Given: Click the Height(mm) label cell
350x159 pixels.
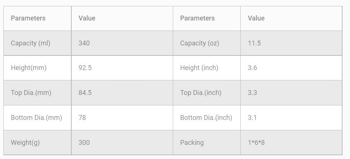Looking at the screenshot, I should pyautogui.click(x=29, y=68).
